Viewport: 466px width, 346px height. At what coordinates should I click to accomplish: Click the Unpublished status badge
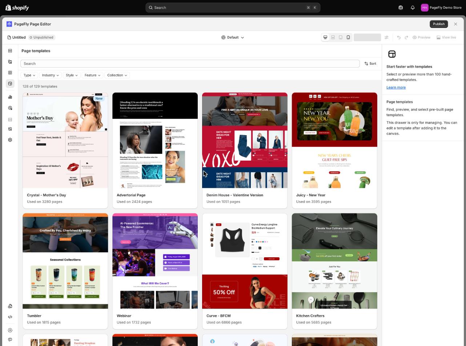coord(41,37)
